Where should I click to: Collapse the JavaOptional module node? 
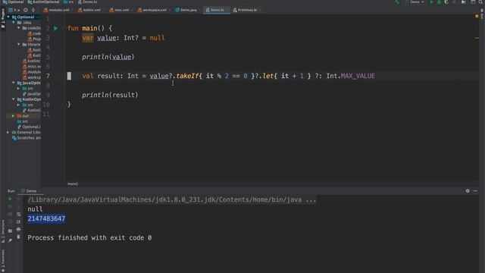[x=14, y=83]
